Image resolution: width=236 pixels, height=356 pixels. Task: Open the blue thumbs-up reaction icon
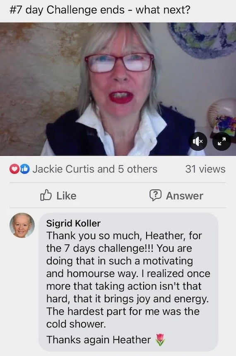(x=25, y=169)
